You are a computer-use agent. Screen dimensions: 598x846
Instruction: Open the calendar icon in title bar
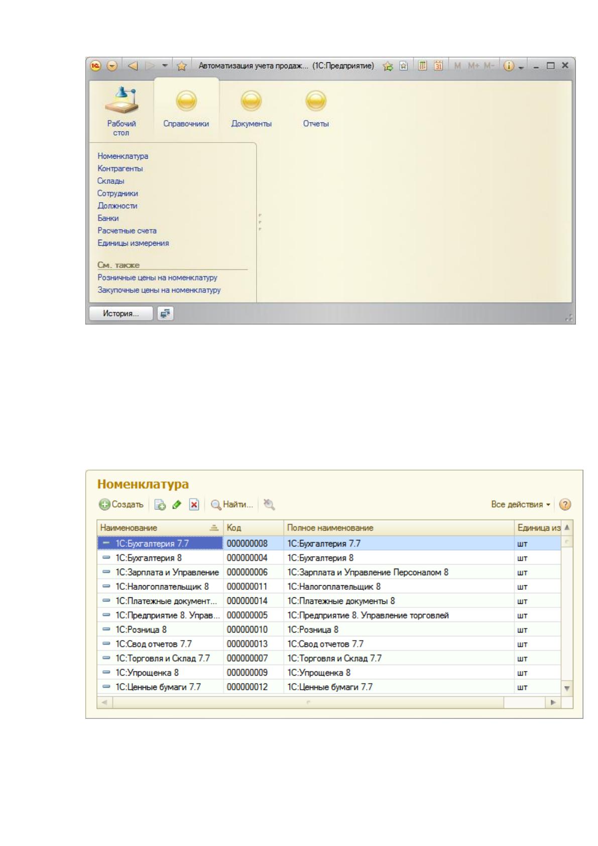coord(438,66)
